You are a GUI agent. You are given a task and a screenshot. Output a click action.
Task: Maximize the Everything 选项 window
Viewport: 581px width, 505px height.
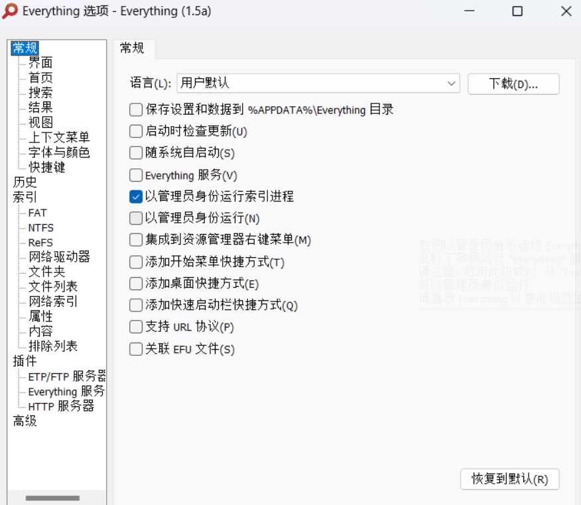pyautogui.click(x=517, y=11)
